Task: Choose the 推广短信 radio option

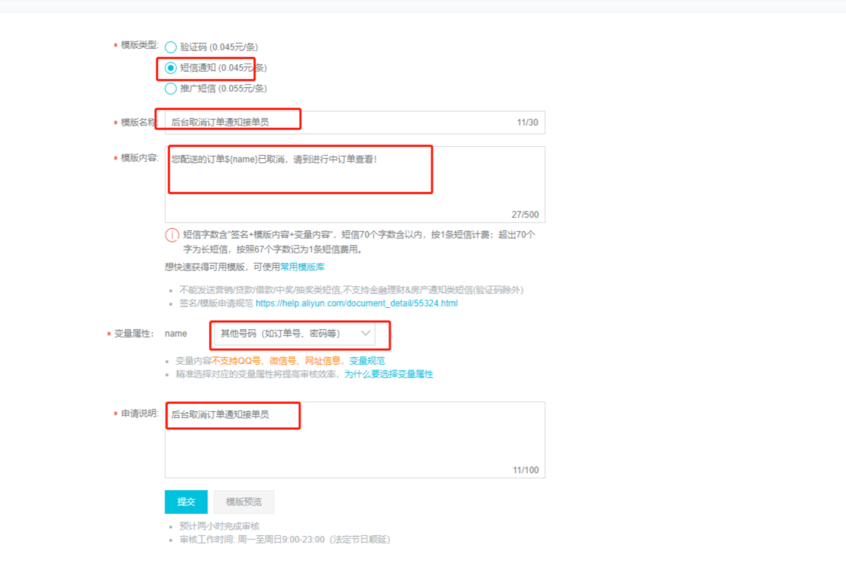Action: [171, 89]
